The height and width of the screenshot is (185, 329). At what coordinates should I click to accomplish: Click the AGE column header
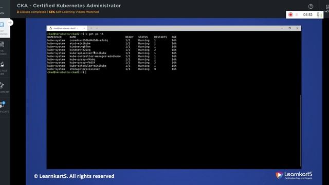click(x=174, y=37)
